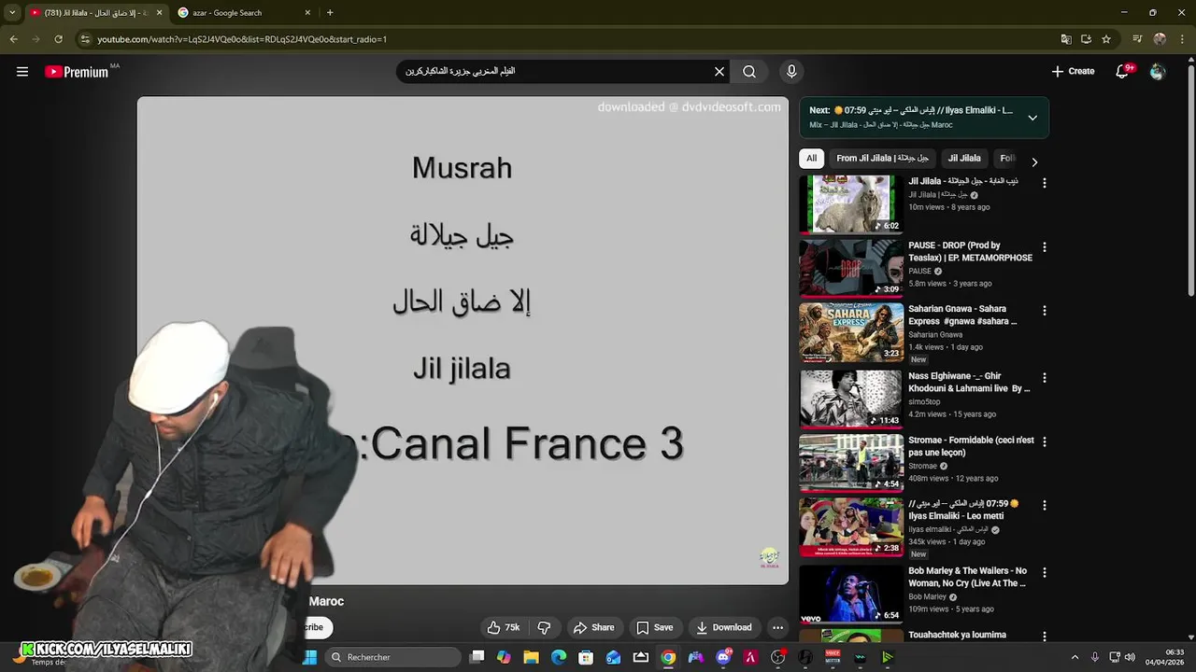Open the PAUSE - DROP video thumbnail
The image size is (1196, 672).
tap(851, 267)
